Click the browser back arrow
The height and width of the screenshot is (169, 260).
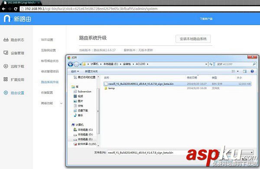tap(3, 9)
